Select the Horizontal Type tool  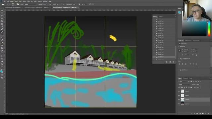[x=2, y=54]
